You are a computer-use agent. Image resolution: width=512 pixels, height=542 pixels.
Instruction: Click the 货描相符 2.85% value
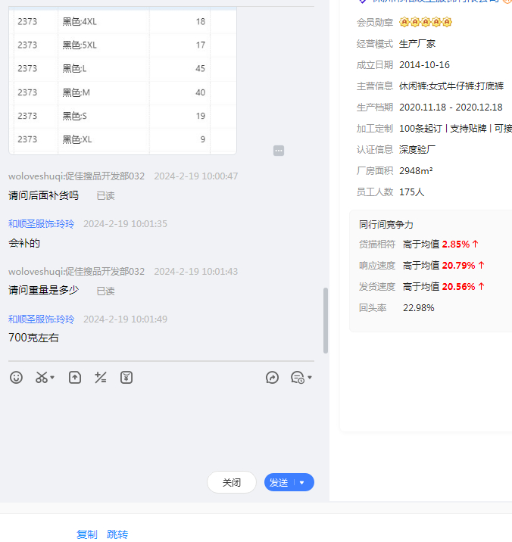[456, 245]
